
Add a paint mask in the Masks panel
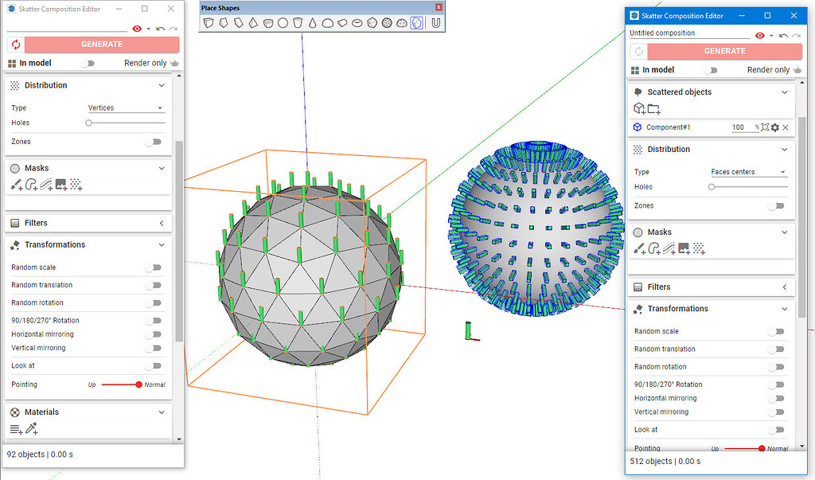coord(16,184)
